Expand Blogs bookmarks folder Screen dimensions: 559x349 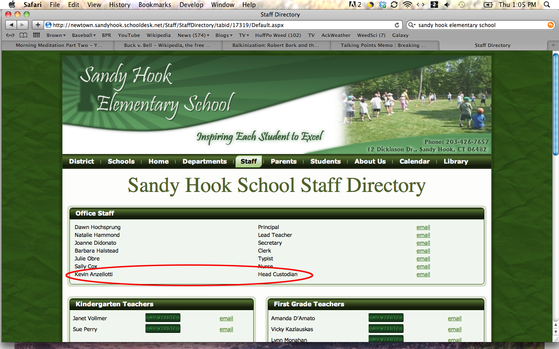pos(224,35)
